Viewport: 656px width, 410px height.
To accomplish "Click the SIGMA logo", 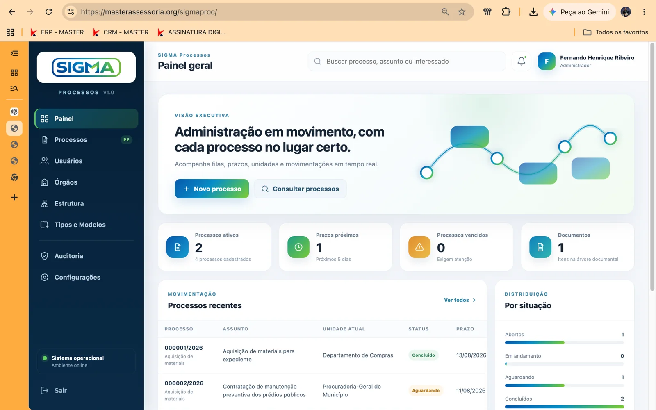I will 86,67.
